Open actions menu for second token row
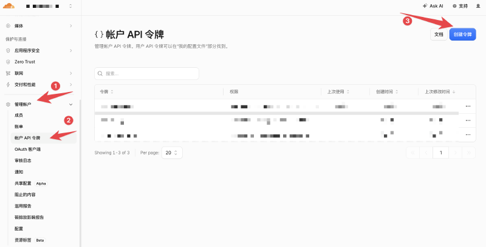The width and height of the screenshot is (486, 247). [x=468, y=120]
